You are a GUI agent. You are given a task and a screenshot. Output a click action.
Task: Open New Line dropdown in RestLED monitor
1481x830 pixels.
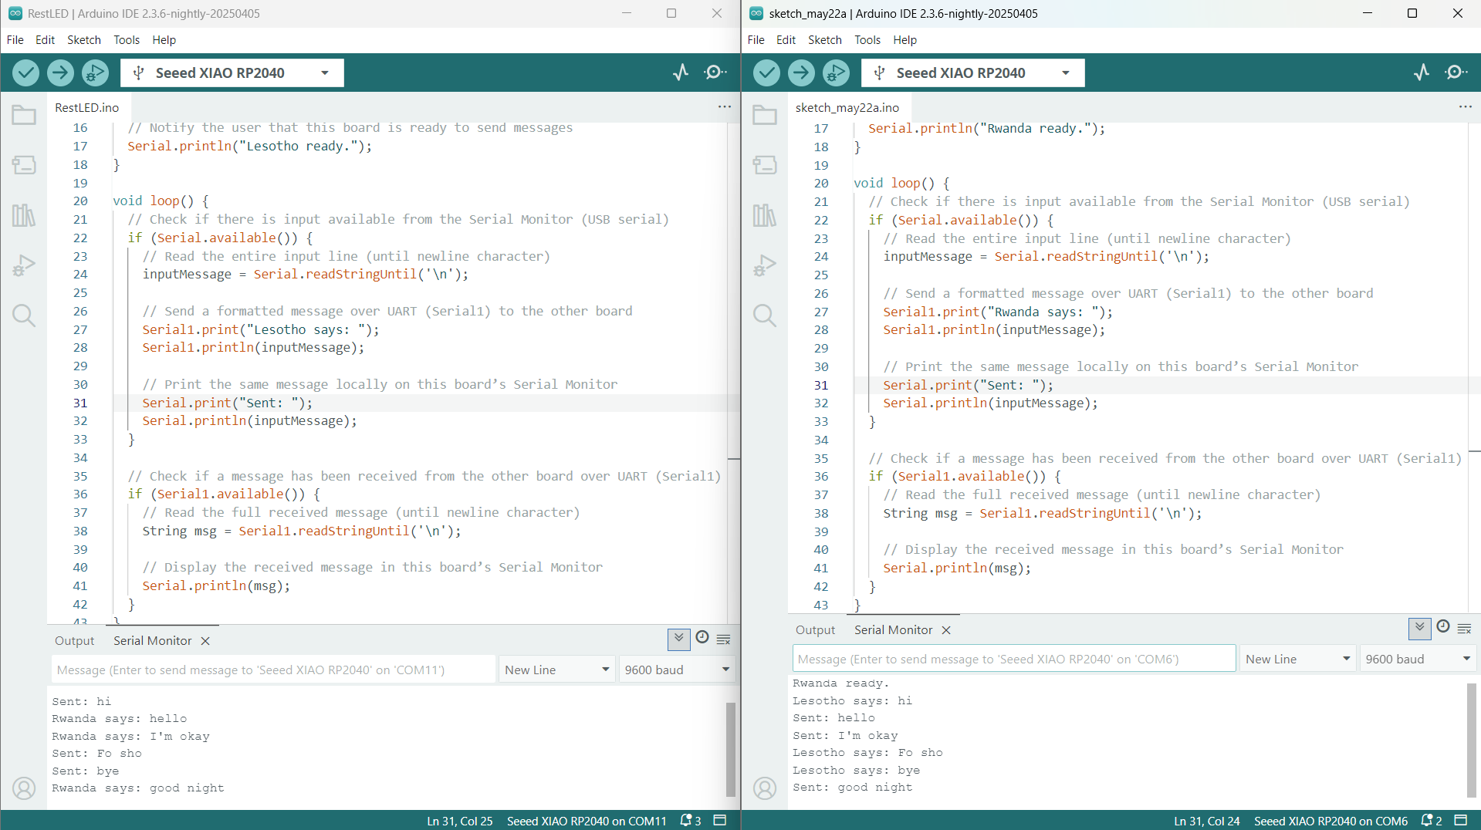click(557, 670)
